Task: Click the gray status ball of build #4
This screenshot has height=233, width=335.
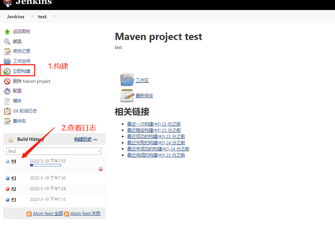Action: pos(8,162)
